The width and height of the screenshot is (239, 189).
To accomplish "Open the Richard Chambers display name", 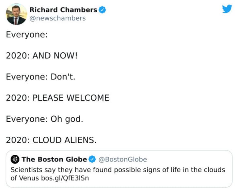I will pos(63,10).
